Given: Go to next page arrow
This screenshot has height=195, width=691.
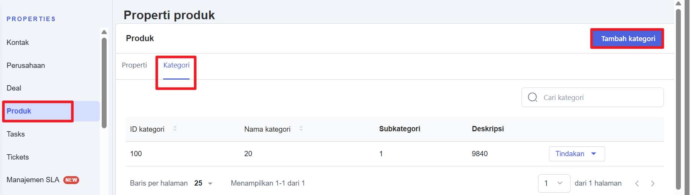Looking at the screenshot, I should click(x=653, y=183).
